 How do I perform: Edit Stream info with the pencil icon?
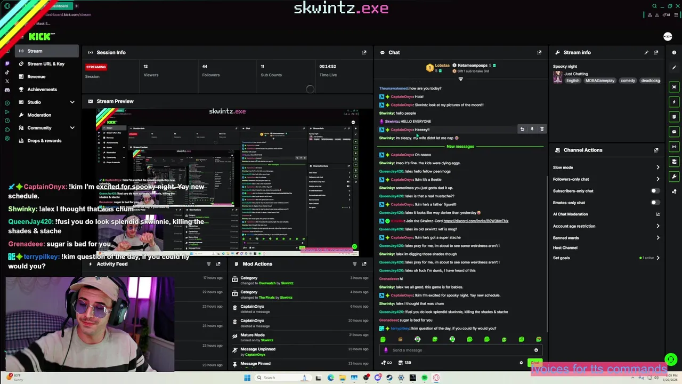click(646, 52)
